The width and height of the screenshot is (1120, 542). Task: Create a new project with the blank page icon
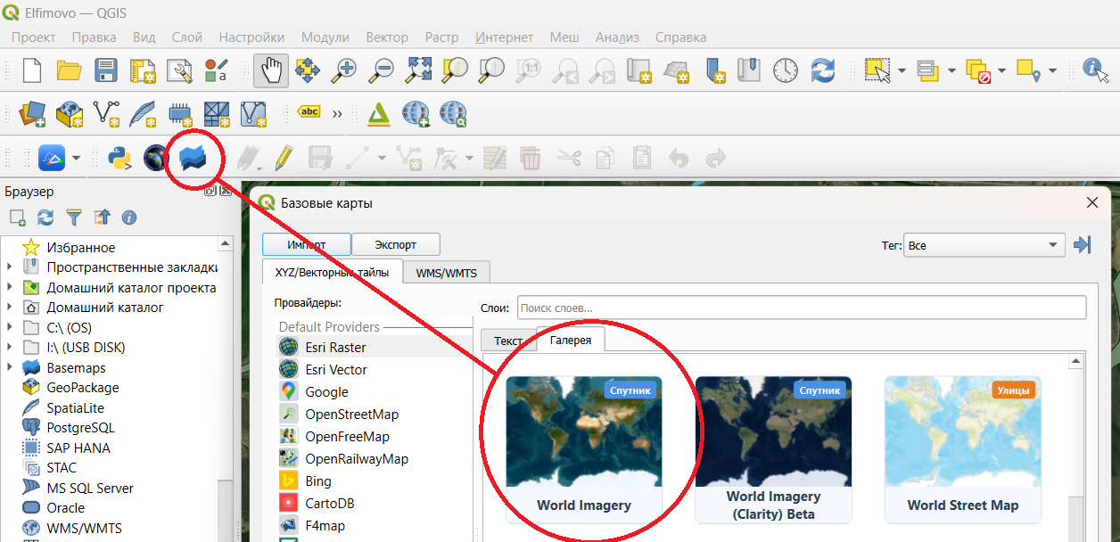tap(32, 70)
